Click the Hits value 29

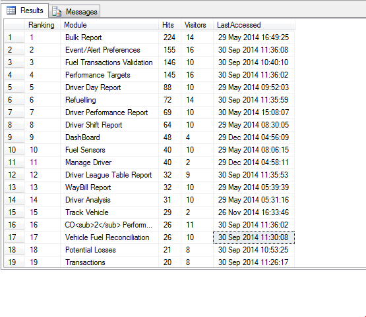click(169, 212)
